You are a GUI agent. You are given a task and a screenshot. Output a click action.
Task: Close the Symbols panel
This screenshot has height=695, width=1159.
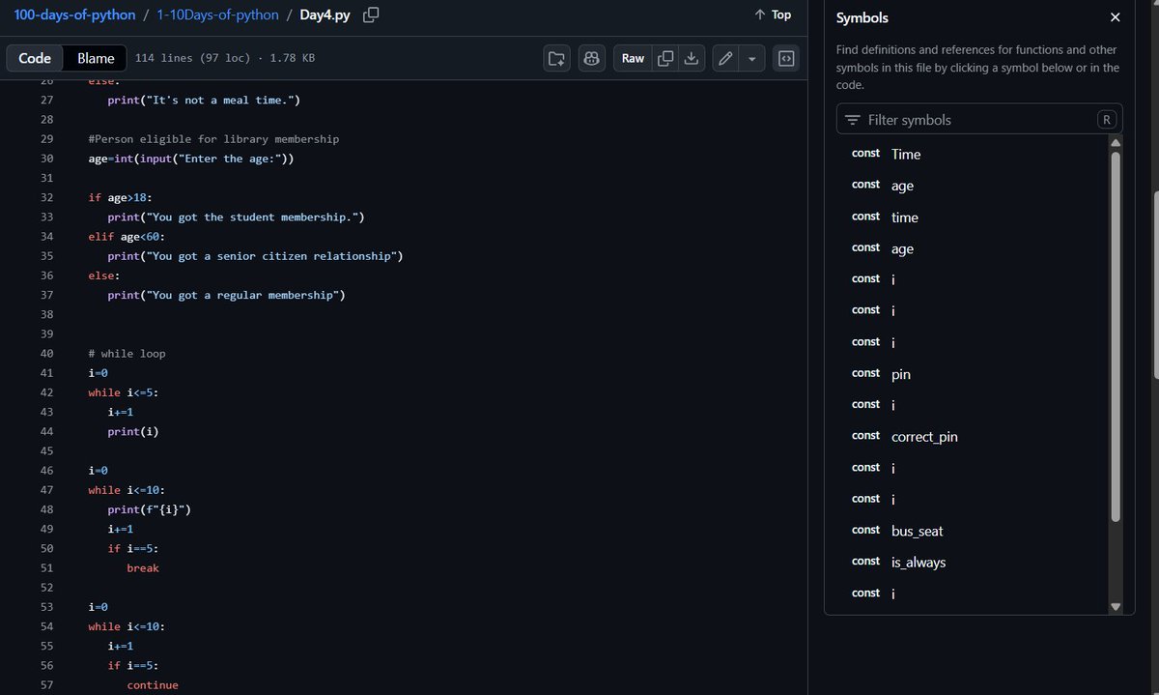click(1116, 17)
